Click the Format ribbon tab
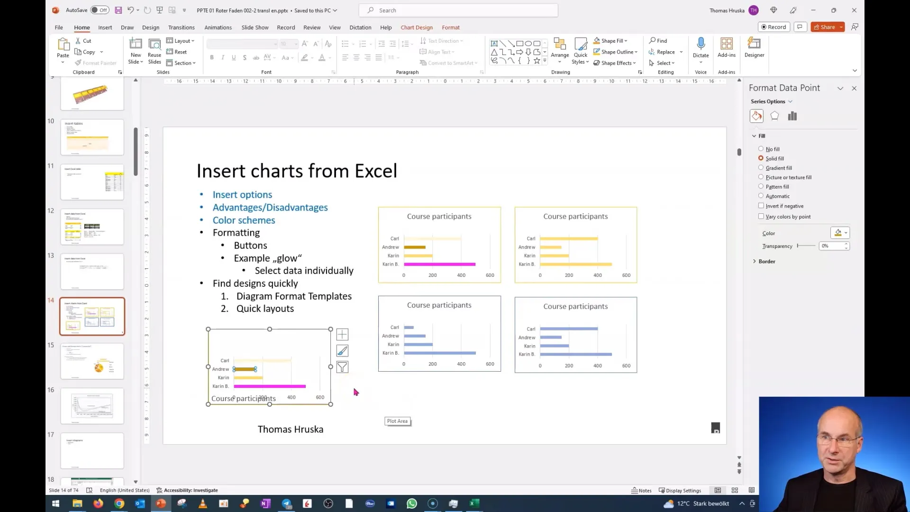Screen dimensions: 910x512 click(451, 27)
